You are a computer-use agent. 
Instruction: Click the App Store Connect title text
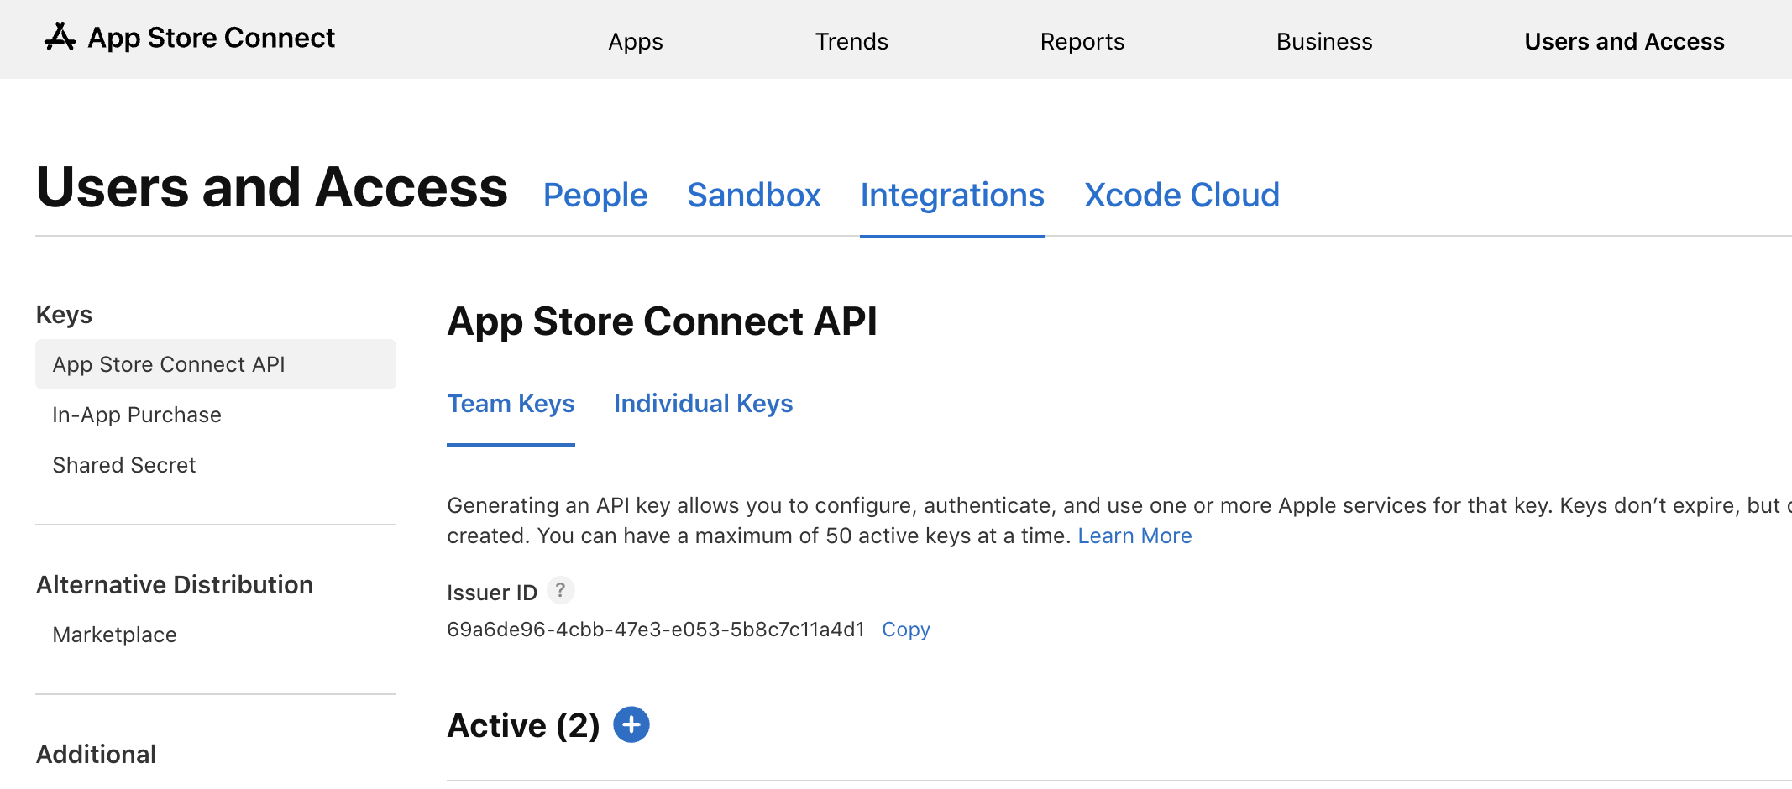tap(212, 38)
